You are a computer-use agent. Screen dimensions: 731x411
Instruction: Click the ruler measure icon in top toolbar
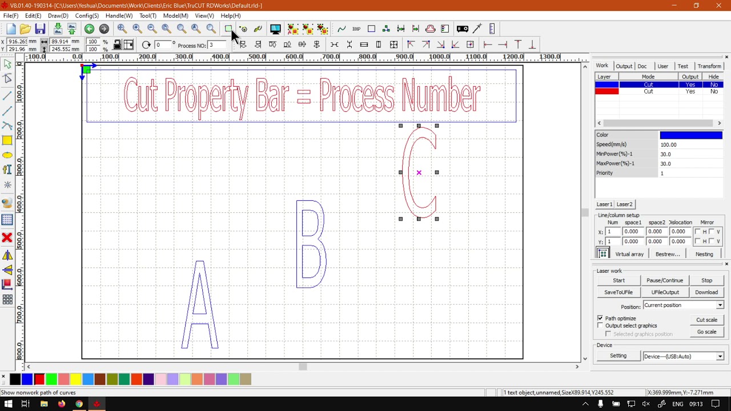pos(492,29)
